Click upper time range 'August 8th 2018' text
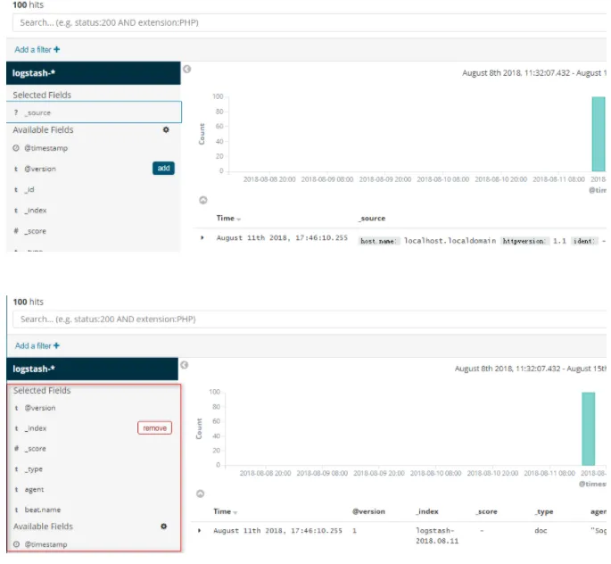 coord(491,73)
